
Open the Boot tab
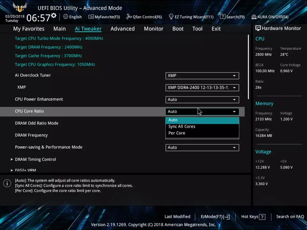click(x=178, y=29)
